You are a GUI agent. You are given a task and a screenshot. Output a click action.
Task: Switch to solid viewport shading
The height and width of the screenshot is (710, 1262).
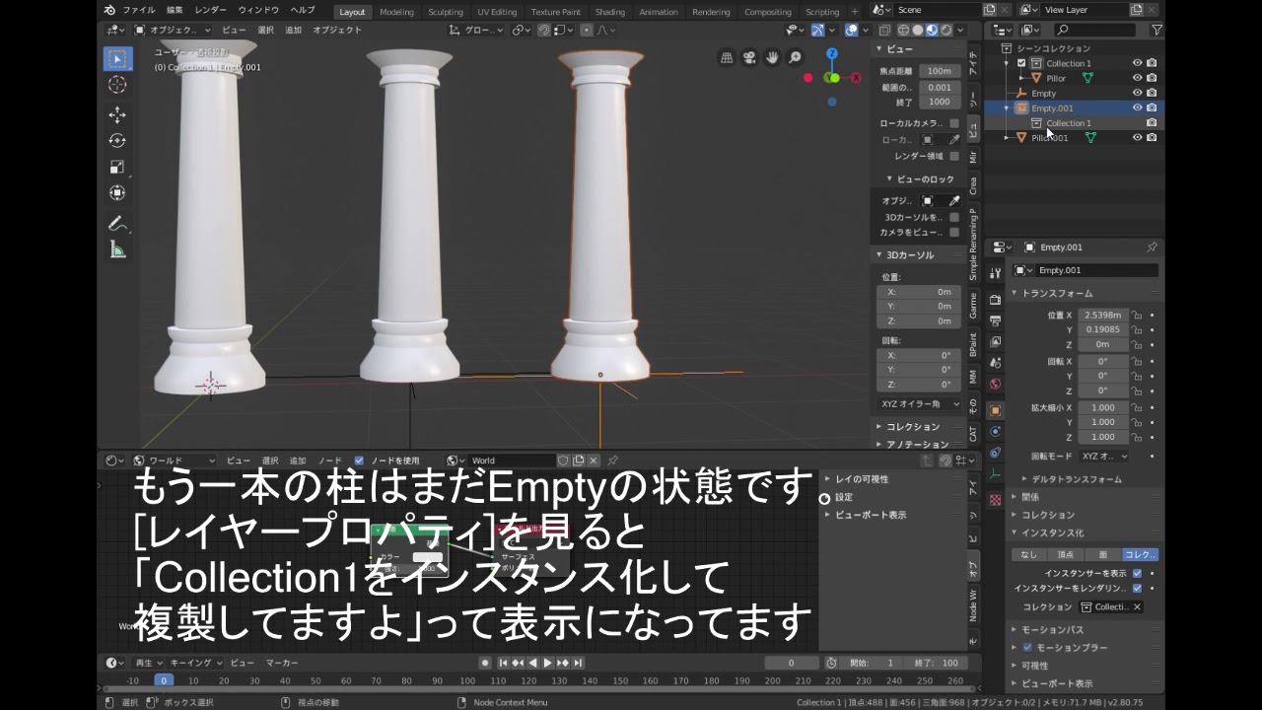pyautogui.click(x=917, y=30)
